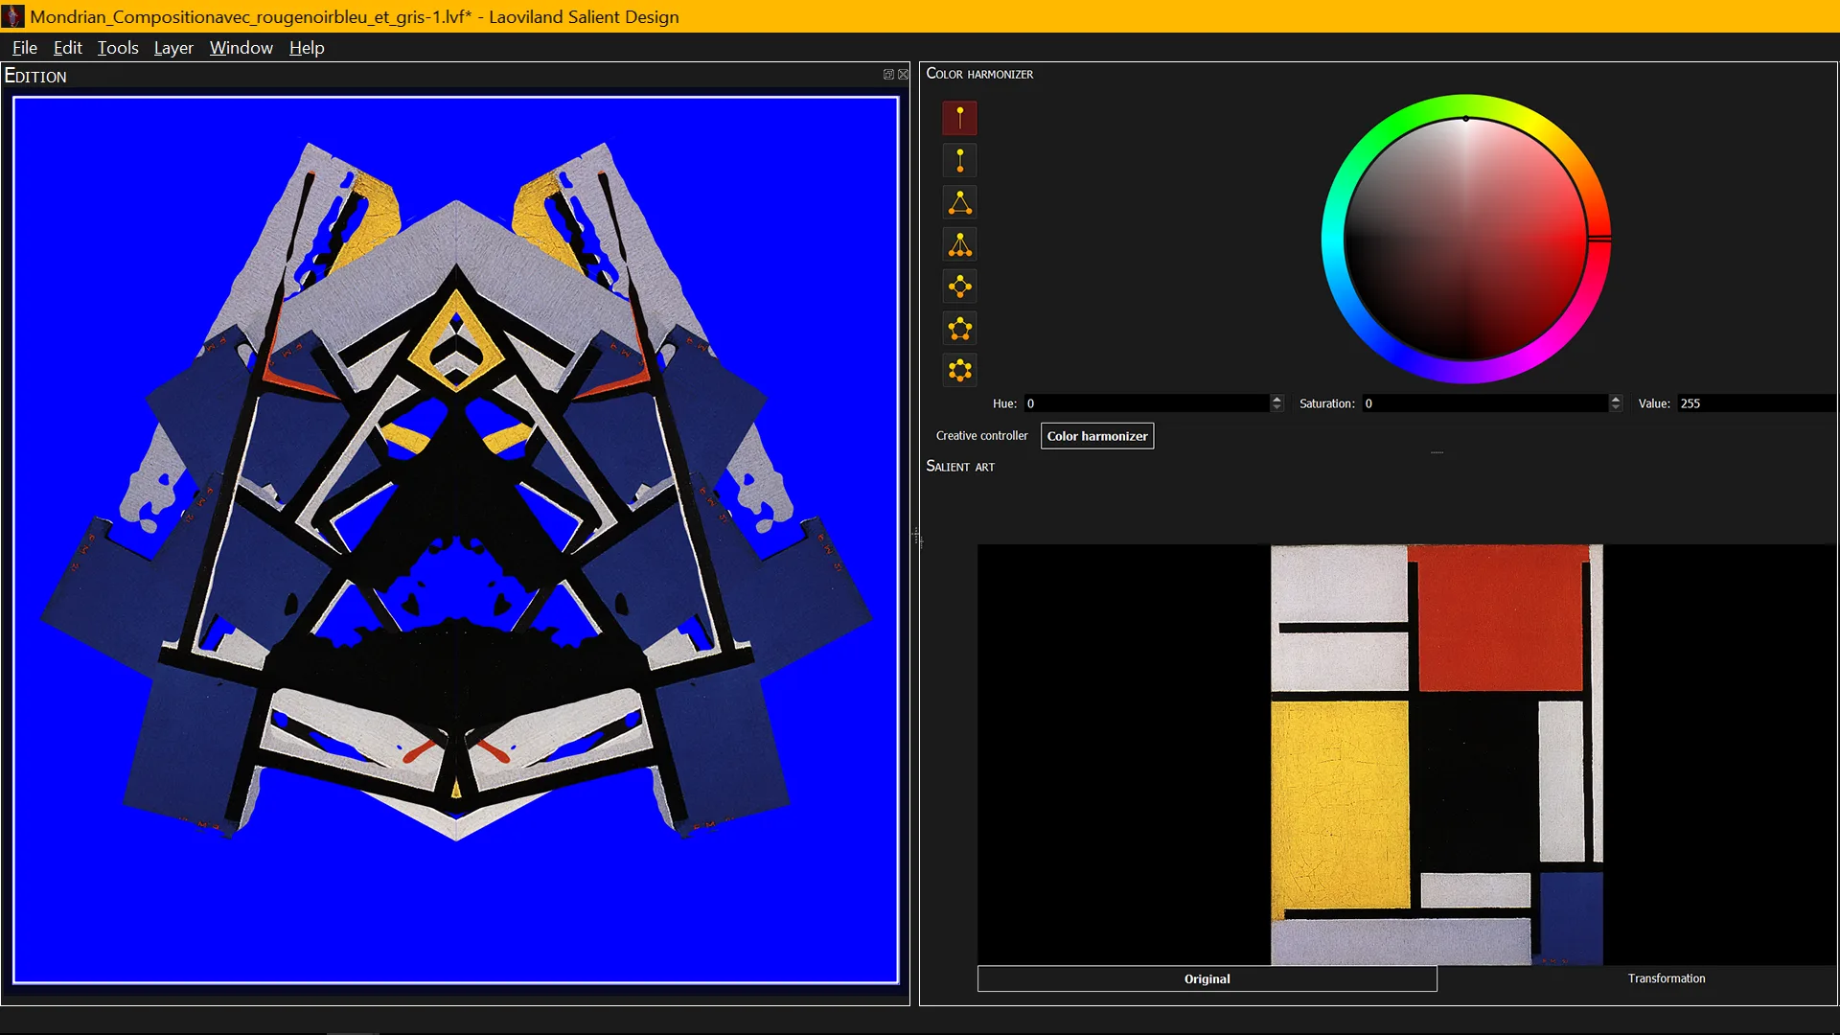Pick cyan on the hue ring
Viewport: 1840px width, 1035px height.
(x=1333, y=239)
